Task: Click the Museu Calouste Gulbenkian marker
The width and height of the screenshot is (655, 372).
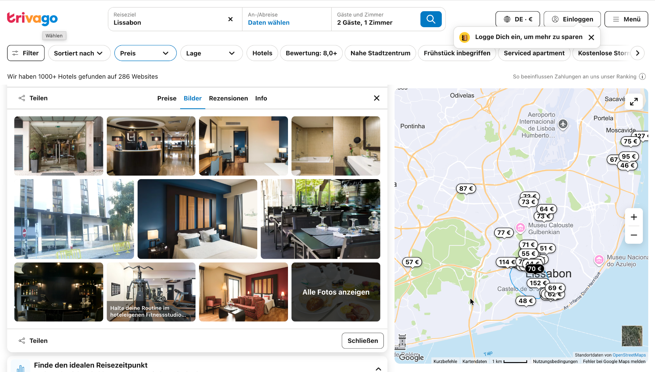Action: click(521, 228)
